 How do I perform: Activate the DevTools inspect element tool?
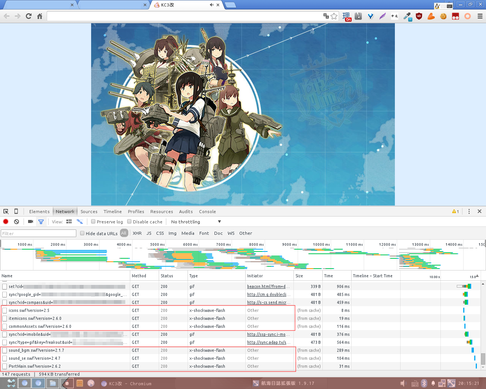[x=6, y=211]
